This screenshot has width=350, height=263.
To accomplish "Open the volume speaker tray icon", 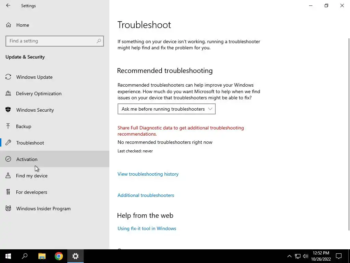I will click(x=306, y=256).
